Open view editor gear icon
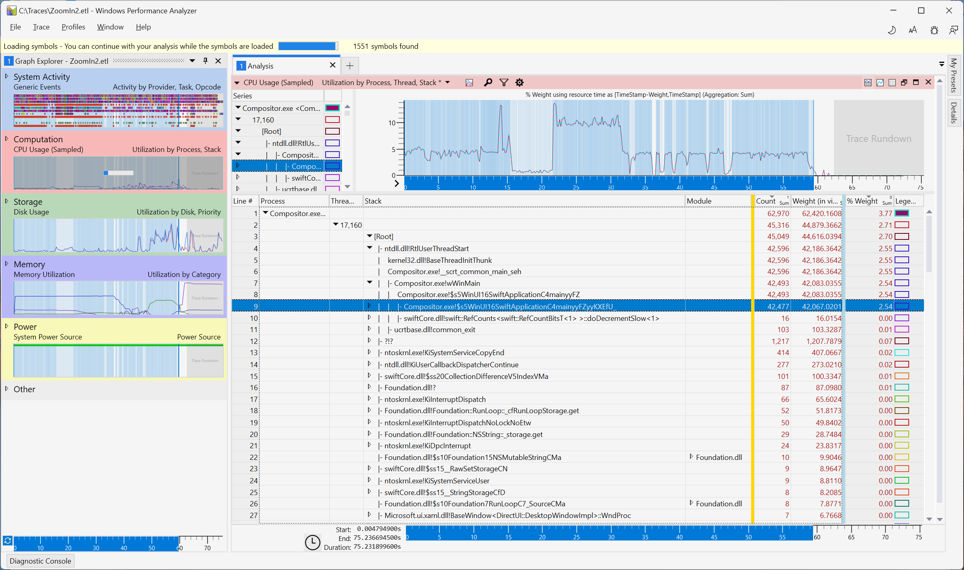This screenshot has width=964, height=570. point(519,83)
